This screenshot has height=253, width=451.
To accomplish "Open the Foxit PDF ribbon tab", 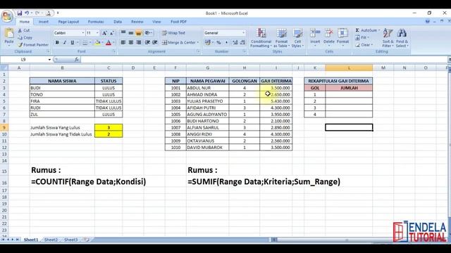I will (x=178, y=22).
